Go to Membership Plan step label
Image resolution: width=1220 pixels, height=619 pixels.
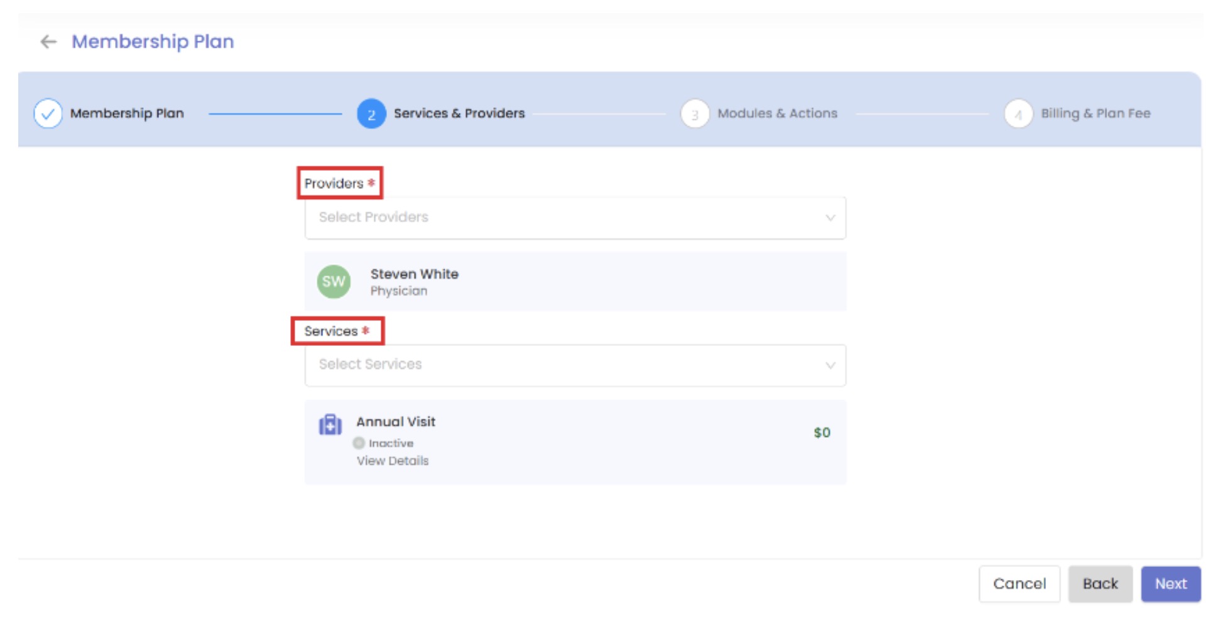[127, 114]
